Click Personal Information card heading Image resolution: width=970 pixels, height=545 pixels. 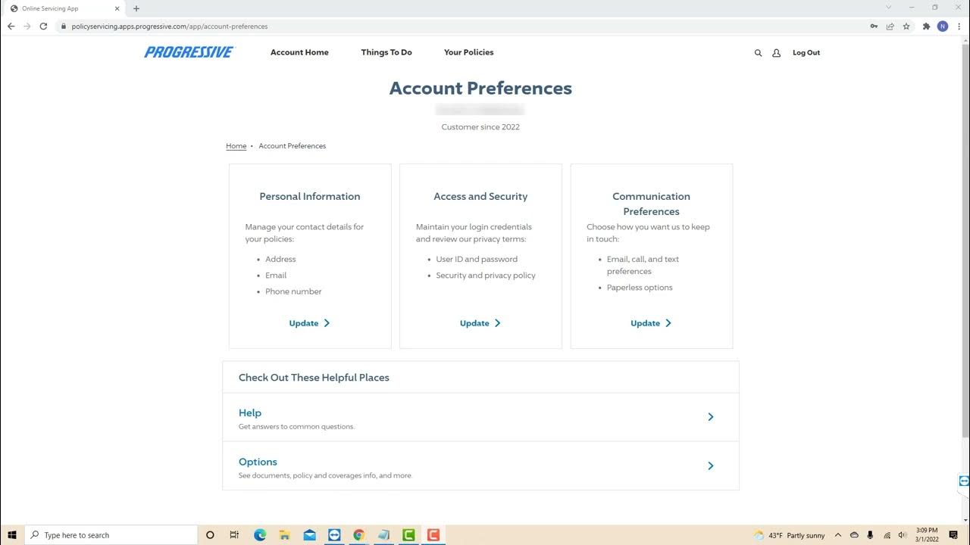310,196
